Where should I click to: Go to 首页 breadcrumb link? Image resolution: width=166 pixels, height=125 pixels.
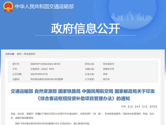19,54
